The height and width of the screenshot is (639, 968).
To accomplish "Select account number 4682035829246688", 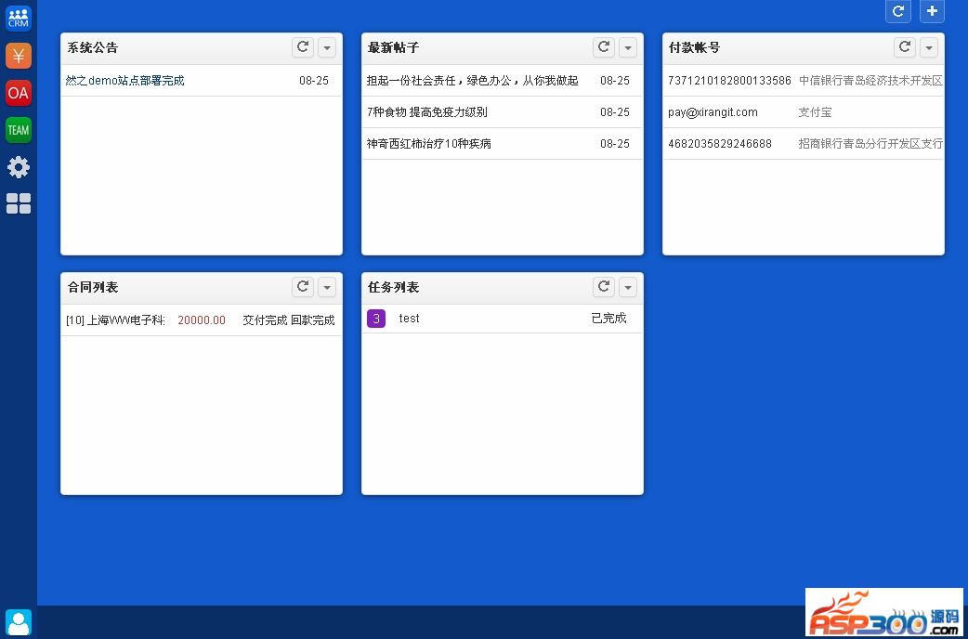I will (719, 143).
